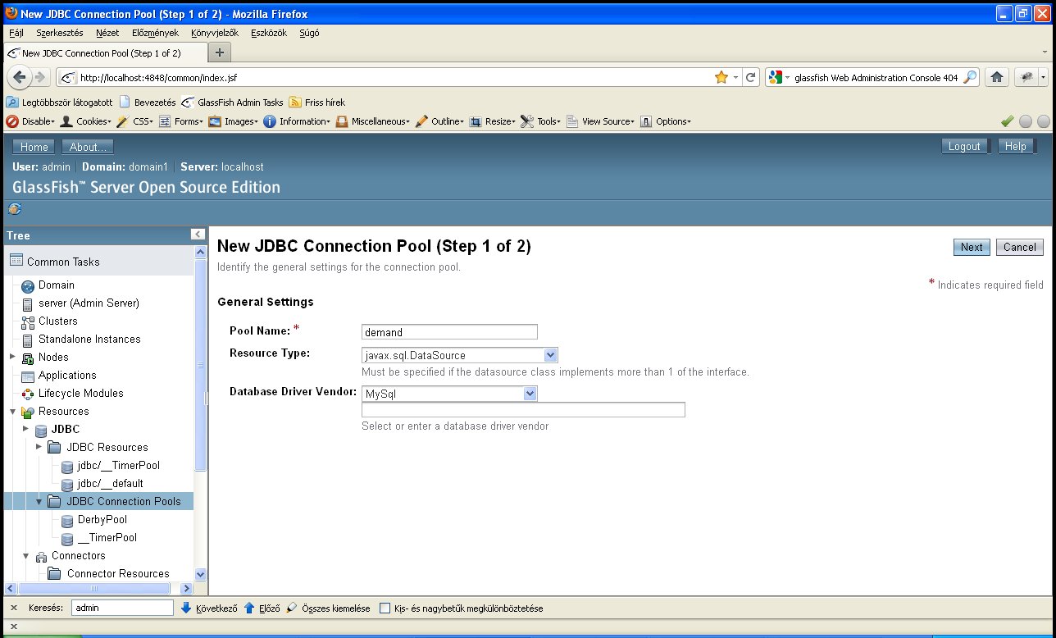
Task: Highlight all matches with Összes kiemelése
Action: (x=328, y=608)
